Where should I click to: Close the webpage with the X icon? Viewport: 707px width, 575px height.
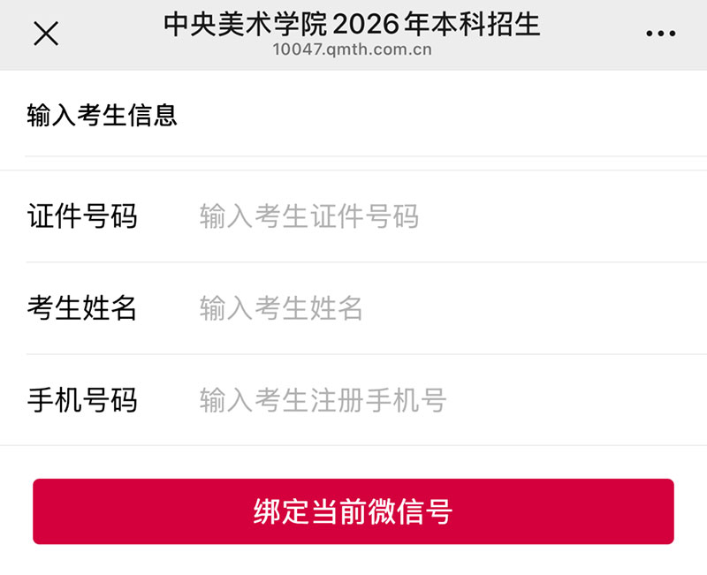pos(45,34)
